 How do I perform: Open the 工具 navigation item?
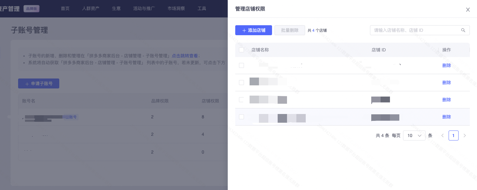point(202,8)
